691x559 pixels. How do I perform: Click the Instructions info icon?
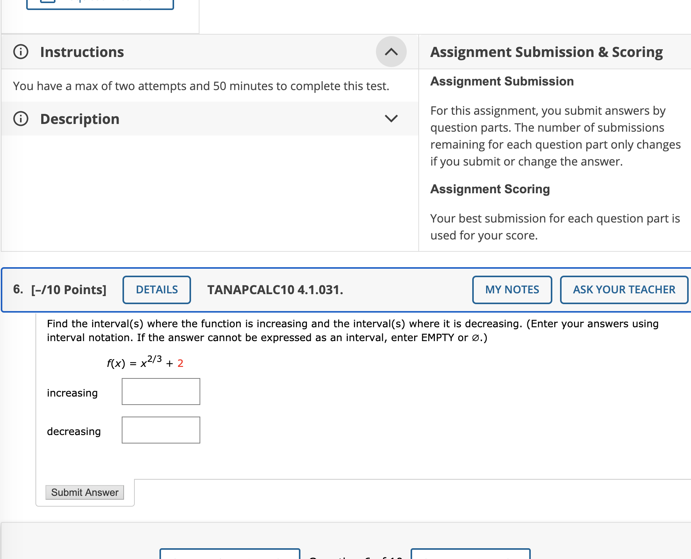[x=20, y=52]
